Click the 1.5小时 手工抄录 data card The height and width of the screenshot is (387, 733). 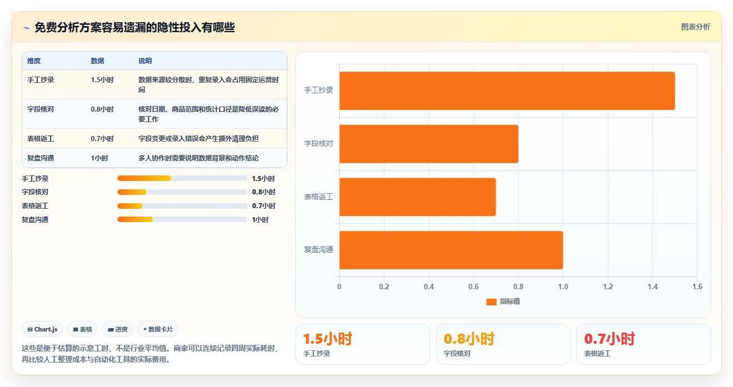point(363,344)
